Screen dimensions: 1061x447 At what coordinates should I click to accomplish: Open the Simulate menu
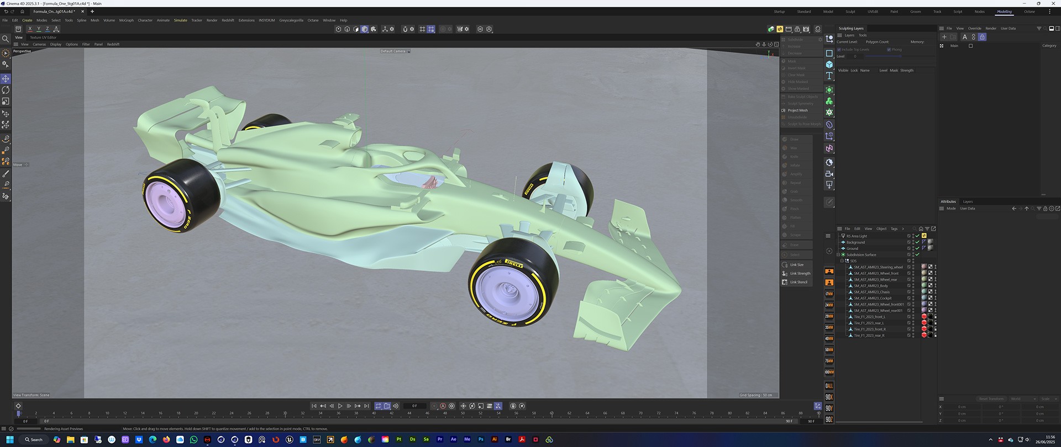[x=180, y=20]
